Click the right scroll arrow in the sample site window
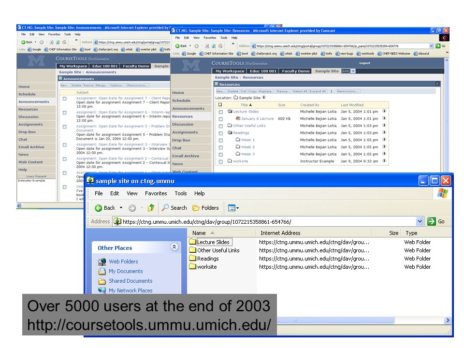This screenshot has height=348, width=464. click(x=448, y=320)
